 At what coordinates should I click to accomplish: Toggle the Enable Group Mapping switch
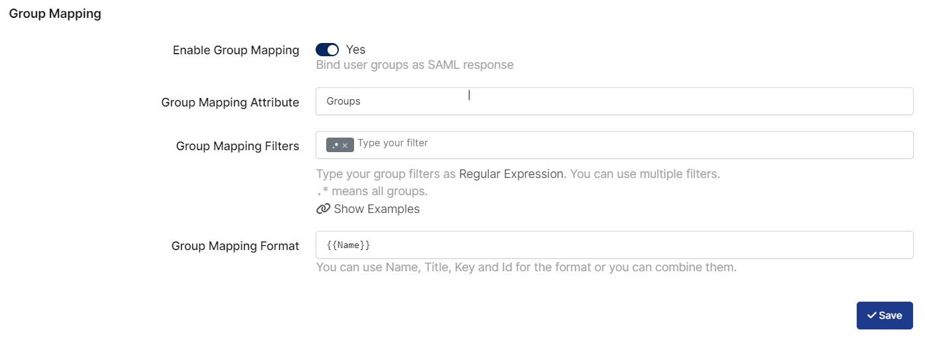tap(327, 50)
